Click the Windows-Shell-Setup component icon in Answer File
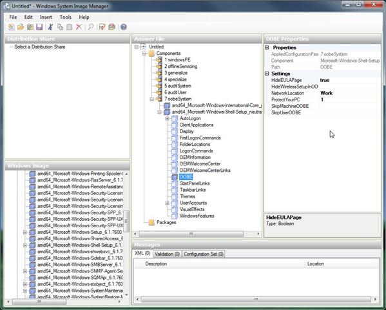The width and height of the screenshot is (386, 310). tap(167, 112)
